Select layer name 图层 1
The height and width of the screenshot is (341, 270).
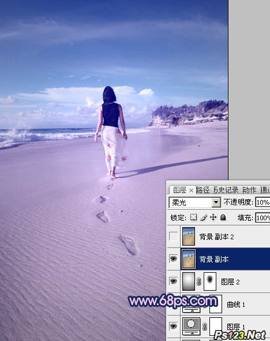coord(236,327)
